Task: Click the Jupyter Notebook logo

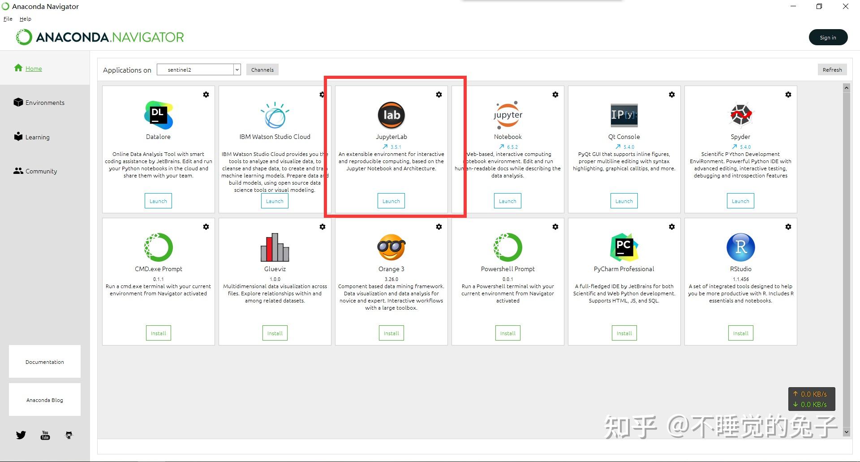Action: (508, 115)
